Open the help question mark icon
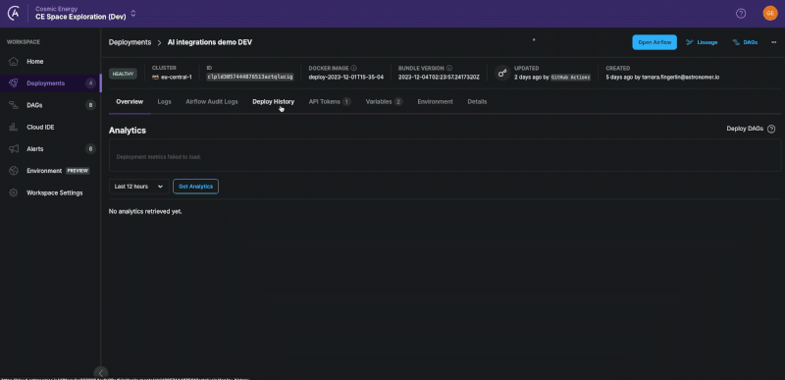The width and height of the screenshot is (785, 380). [741, 14]
